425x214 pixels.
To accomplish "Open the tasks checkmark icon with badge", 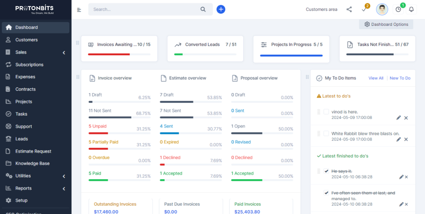I will (364, 9).
